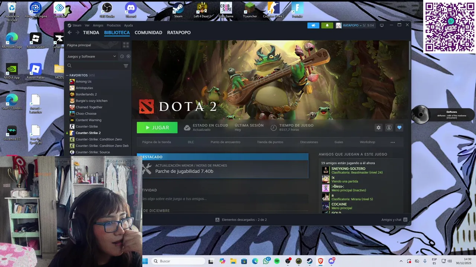Open the Workshop game tab

tap(367, 142)
